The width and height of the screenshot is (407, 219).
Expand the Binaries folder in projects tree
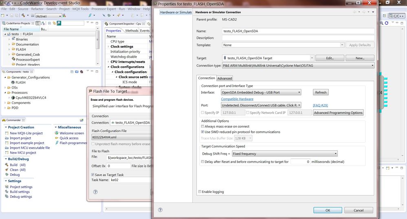9,39
